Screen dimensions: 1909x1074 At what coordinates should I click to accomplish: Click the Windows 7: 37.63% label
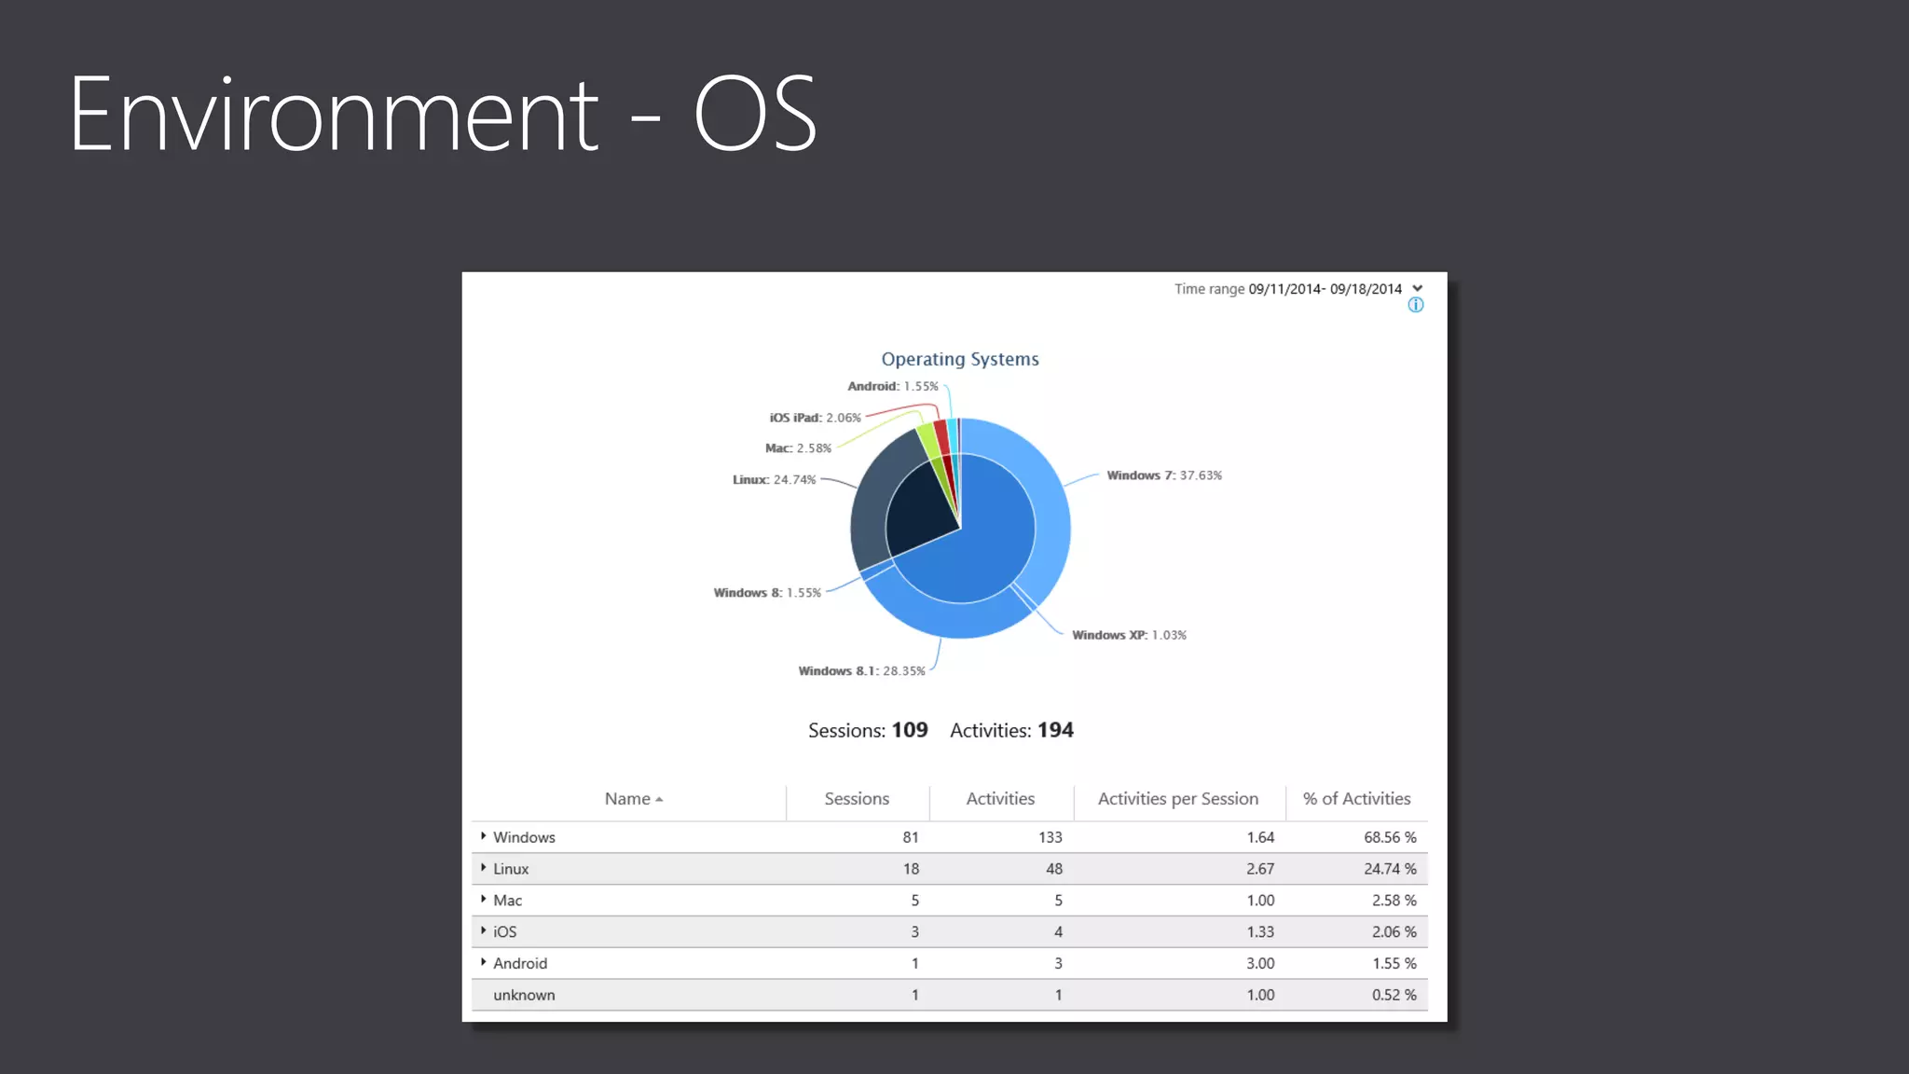tap(1164, 475)
